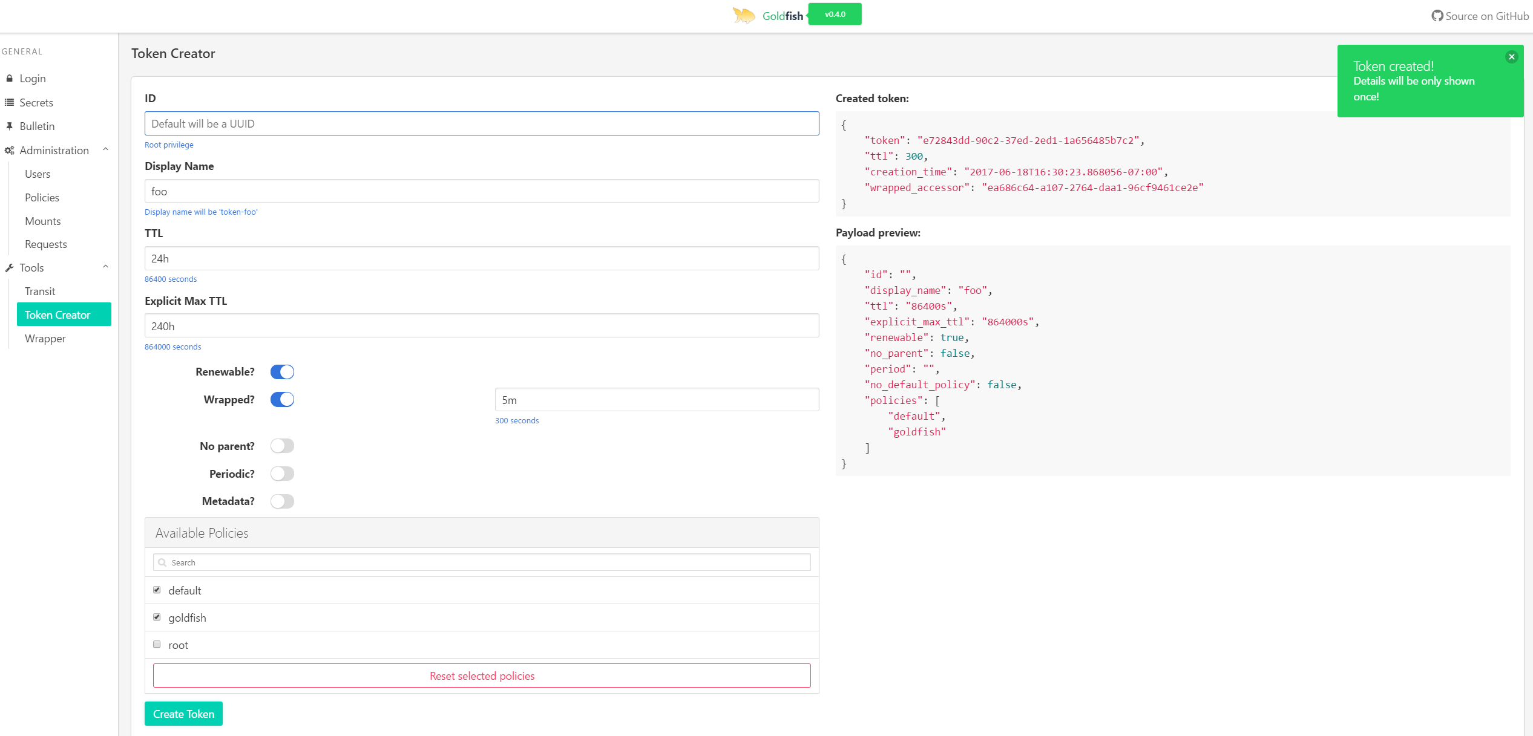1533x736 pixels.
Task: Click the Goldfish logo icon in header
Action: pos(744,15)
